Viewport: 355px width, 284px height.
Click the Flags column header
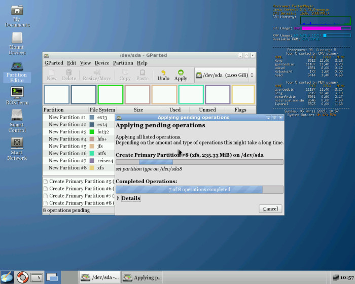pos(240,110)
